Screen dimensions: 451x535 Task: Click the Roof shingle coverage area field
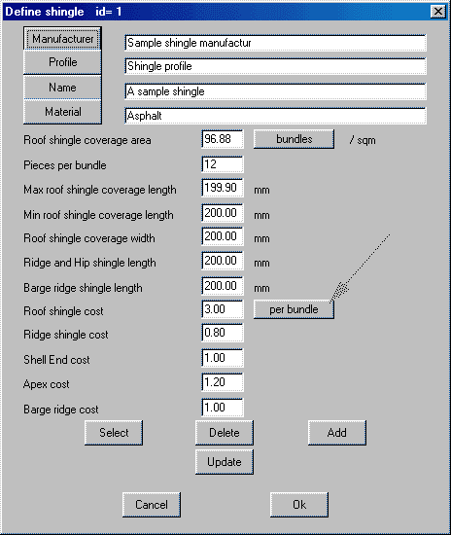(223, 139)
